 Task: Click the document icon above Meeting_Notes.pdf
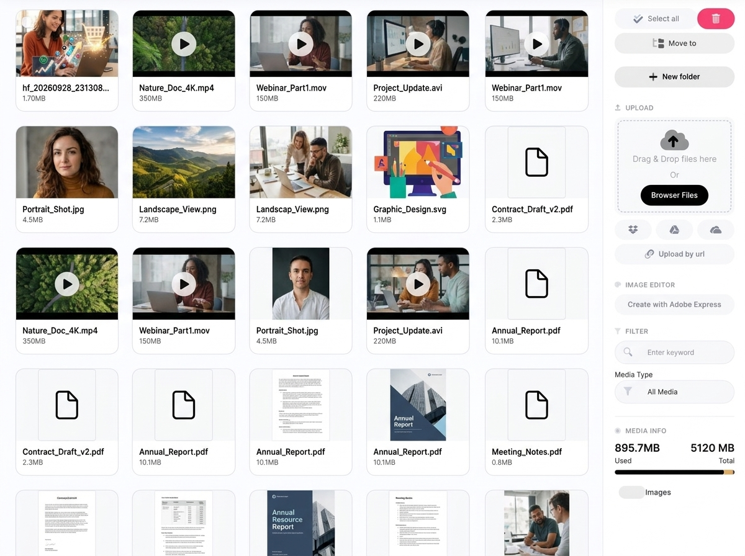tap(536, 405)
